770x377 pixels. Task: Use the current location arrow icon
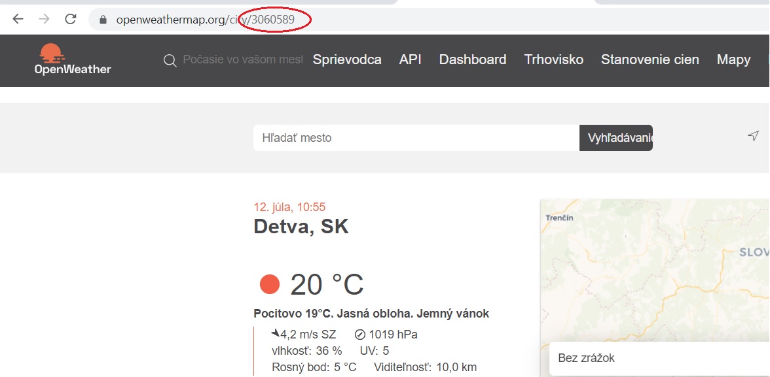[x=753, y=136]
